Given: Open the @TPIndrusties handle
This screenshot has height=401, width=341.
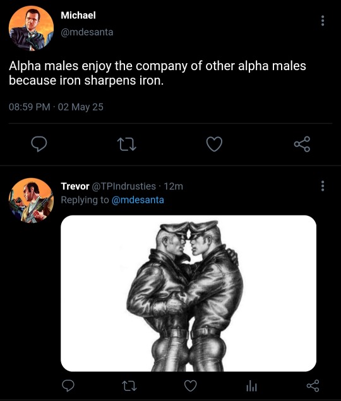Looking at the screenshot, I should (124, 186).
